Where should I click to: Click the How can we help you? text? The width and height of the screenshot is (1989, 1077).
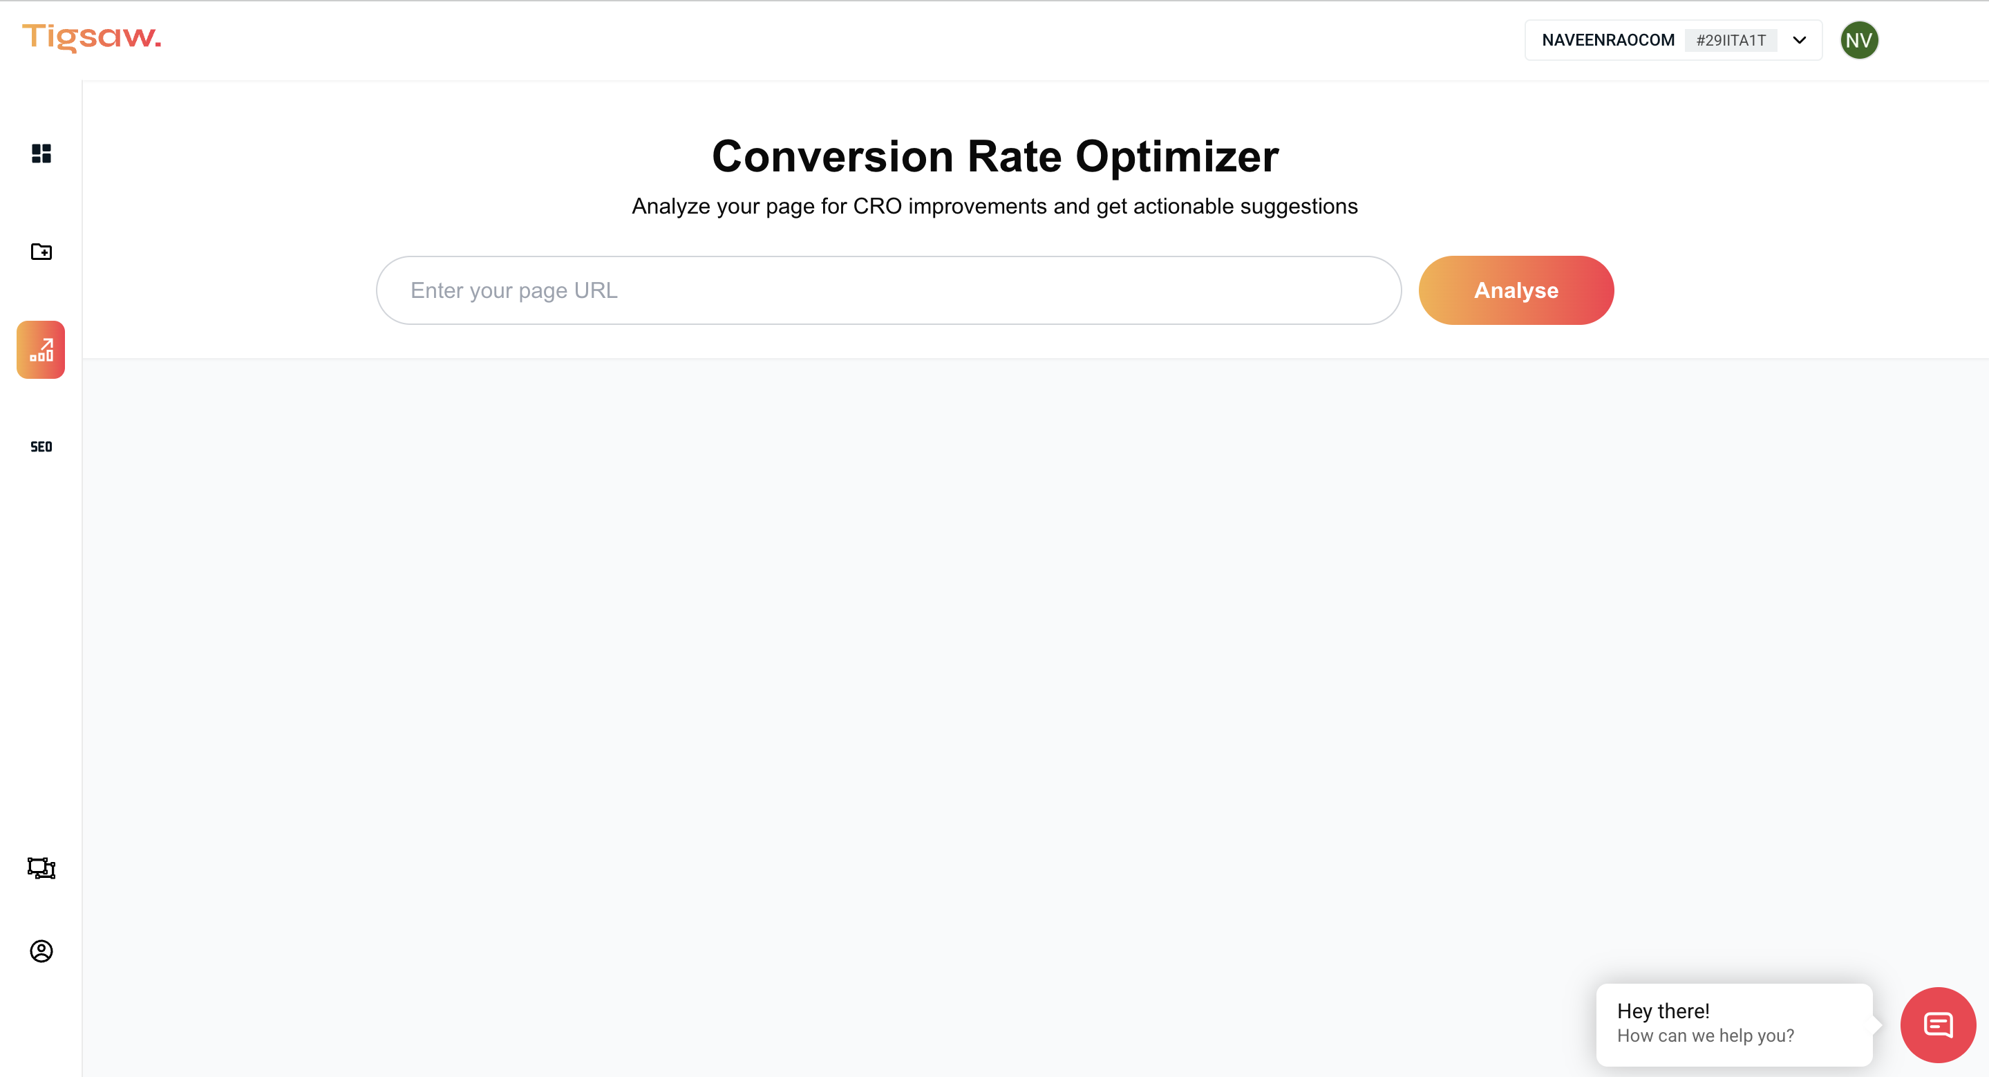pos(1705,1036)
